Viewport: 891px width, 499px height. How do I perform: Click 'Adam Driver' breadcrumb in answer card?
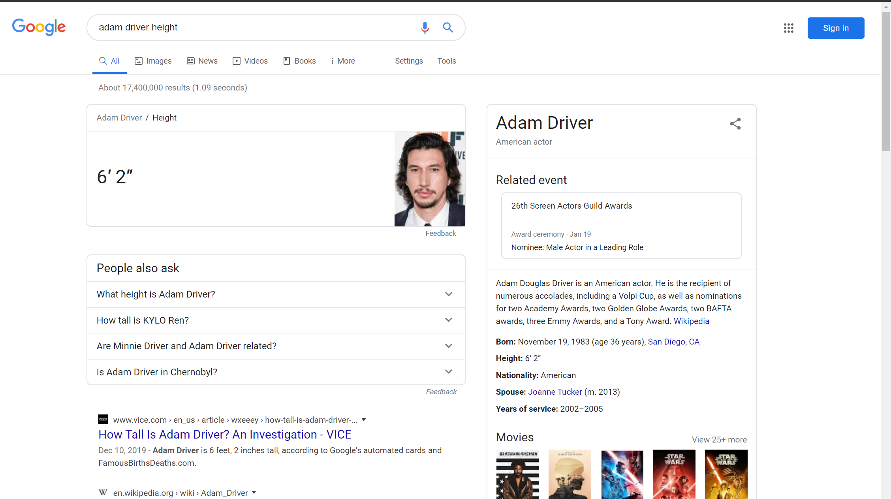119,118
